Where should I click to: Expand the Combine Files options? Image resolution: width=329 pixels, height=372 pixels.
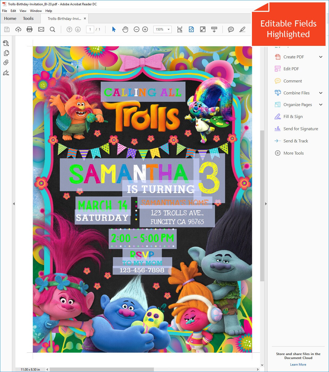tap(321, 93)
